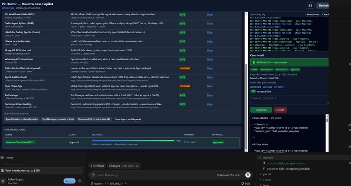Viewport: 351px width, 186px height.
Task: Click the network icon beside 192.168.1.4
Action: coord(107,183)
